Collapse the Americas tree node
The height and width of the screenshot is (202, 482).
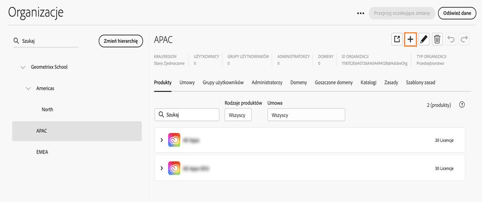pyautogui.click(x=29, y=88)
